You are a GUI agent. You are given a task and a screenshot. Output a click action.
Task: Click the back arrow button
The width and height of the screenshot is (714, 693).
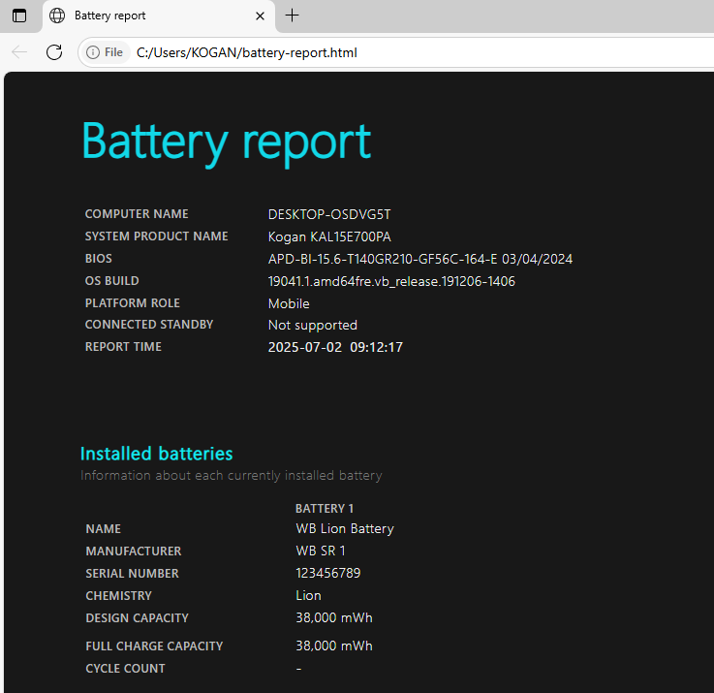click(19, 52)
